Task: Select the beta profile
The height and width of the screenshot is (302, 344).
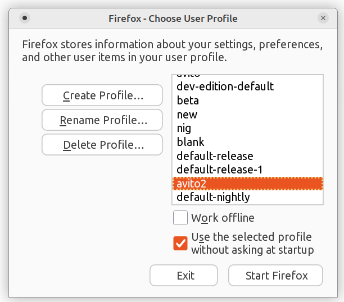Action: pos(188,101)
